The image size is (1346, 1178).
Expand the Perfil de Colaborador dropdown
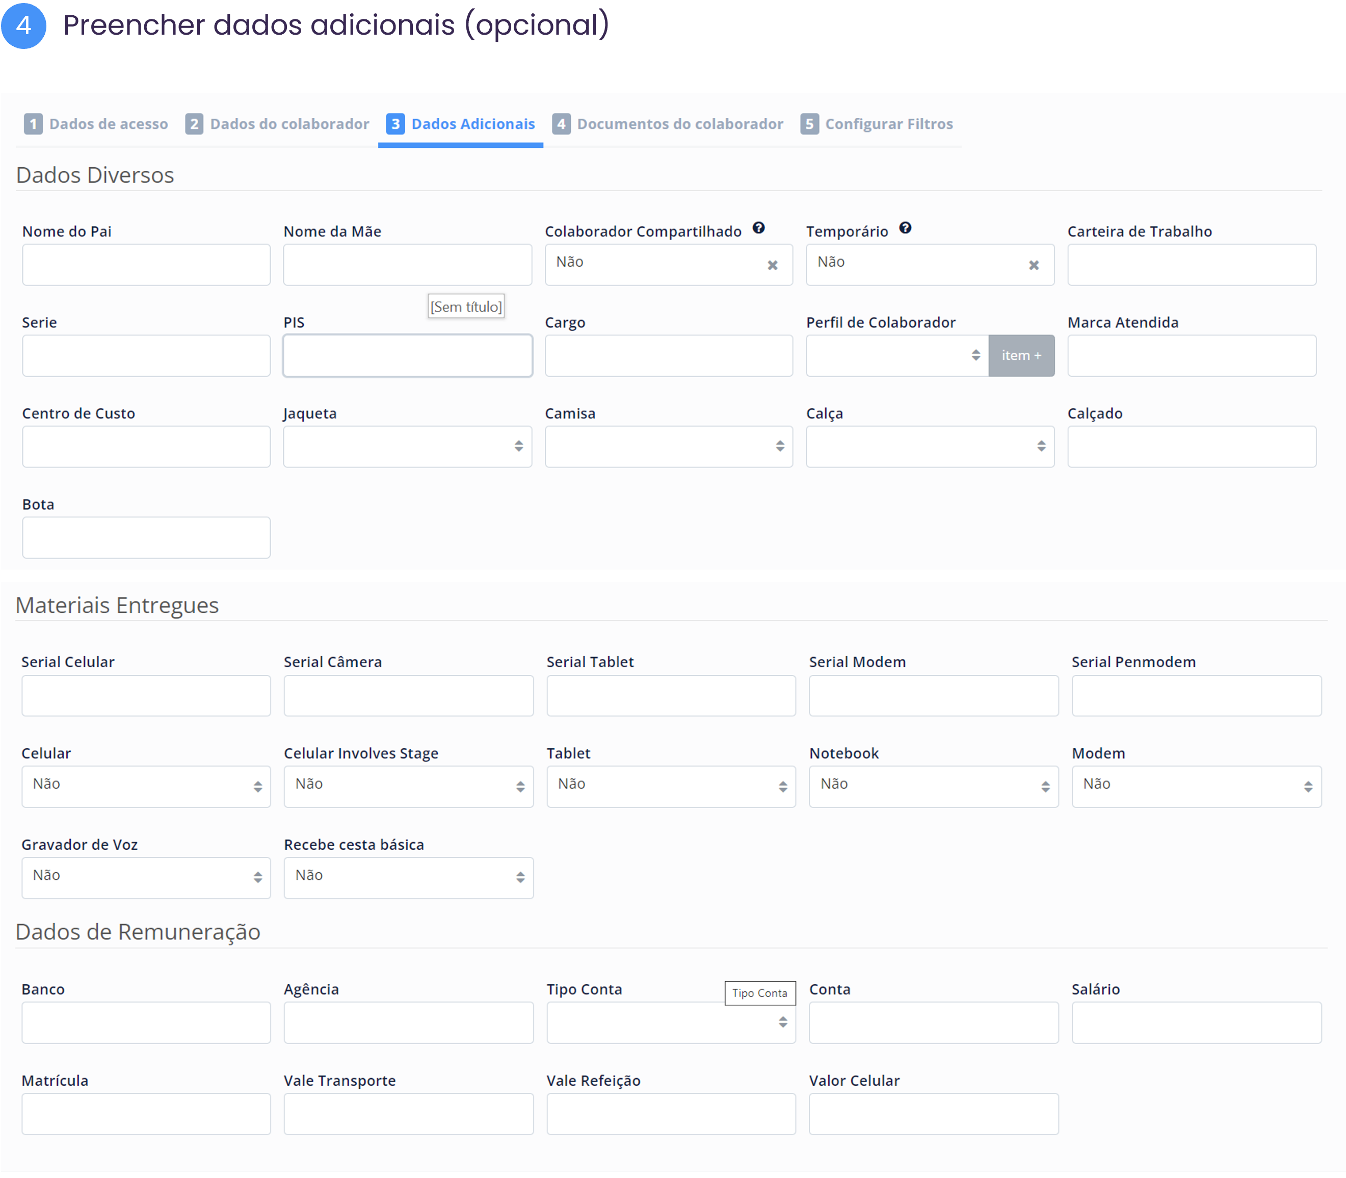coord(897,356)
